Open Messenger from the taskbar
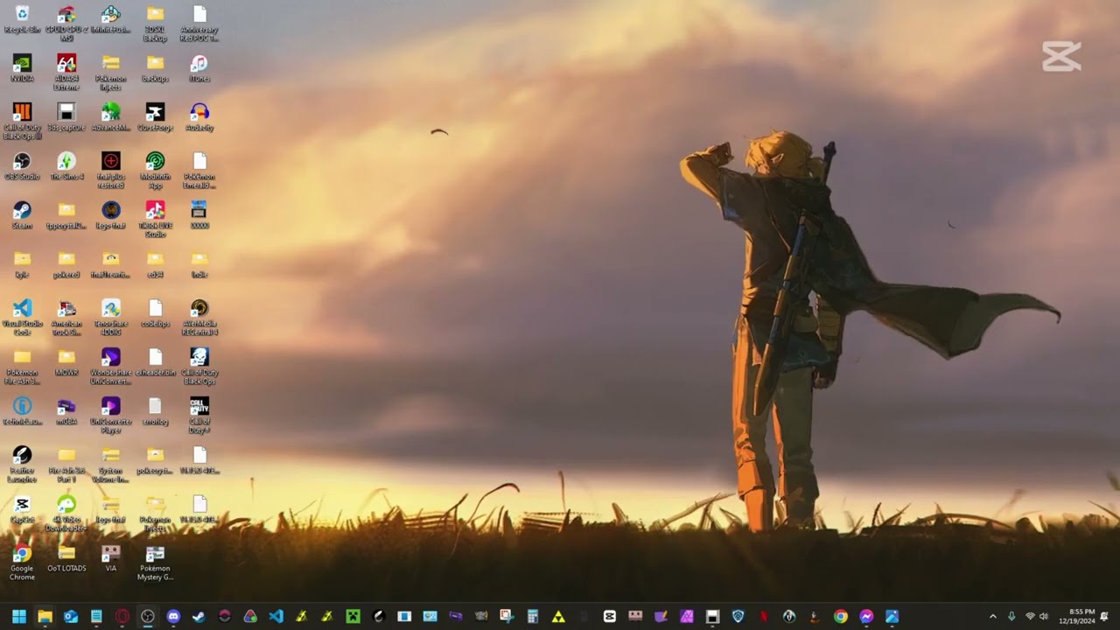This screenshot has height=630, width=1120. pos(866,616)
